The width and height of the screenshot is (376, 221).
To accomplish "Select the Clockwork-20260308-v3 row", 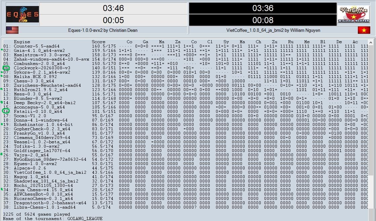I will tap(185, 68).
